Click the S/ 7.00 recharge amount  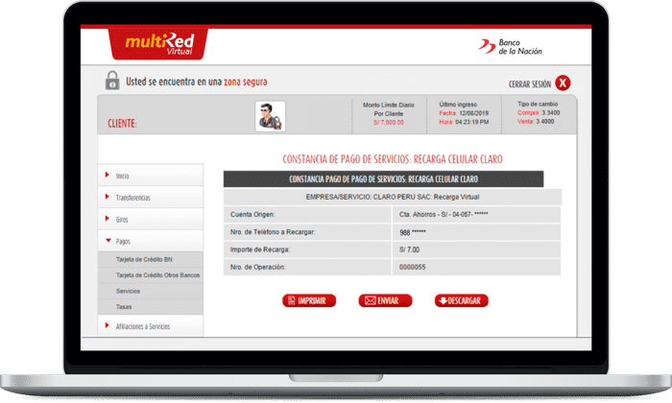(409, 249)
